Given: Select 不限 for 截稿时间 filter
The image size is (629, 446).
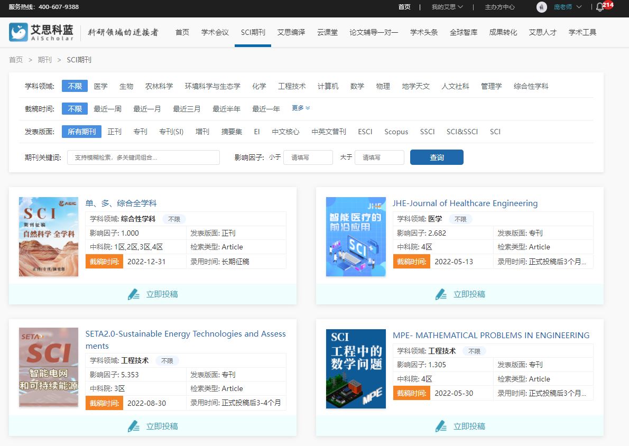Looking at the screenshot, I should 75,109.
